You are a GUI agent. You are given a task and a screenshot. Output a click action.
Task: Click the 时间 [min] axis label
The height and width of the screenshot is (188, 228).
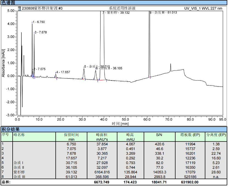click(120, 124)
